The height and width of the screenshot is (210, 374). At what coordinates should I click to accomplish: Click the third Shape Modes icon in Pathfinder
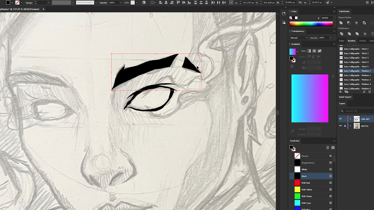click(356, 23)
